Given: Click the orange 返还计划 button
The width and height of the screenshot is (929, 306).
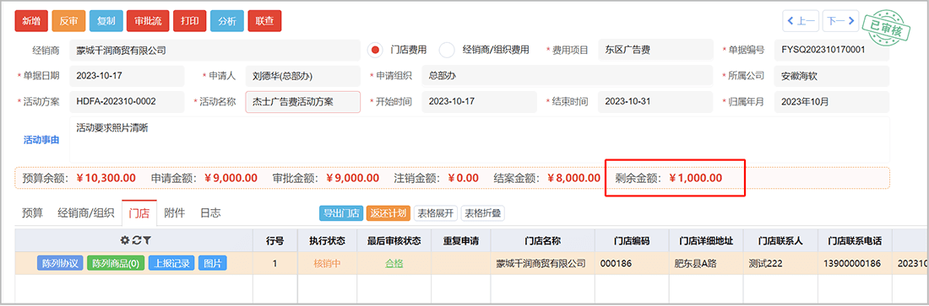Looking at the screenshot, I should 388,213.
